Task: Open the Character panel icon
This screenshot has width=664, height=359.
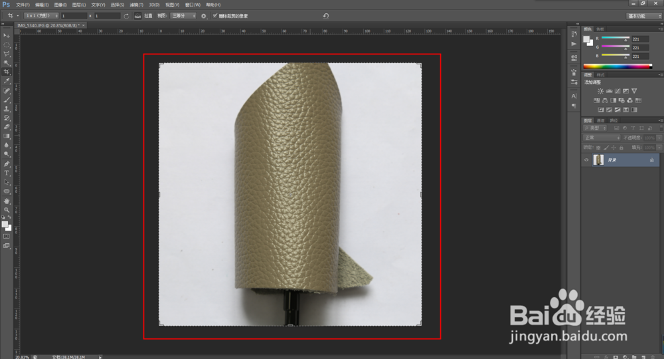Action: click(x=574, y=96)
